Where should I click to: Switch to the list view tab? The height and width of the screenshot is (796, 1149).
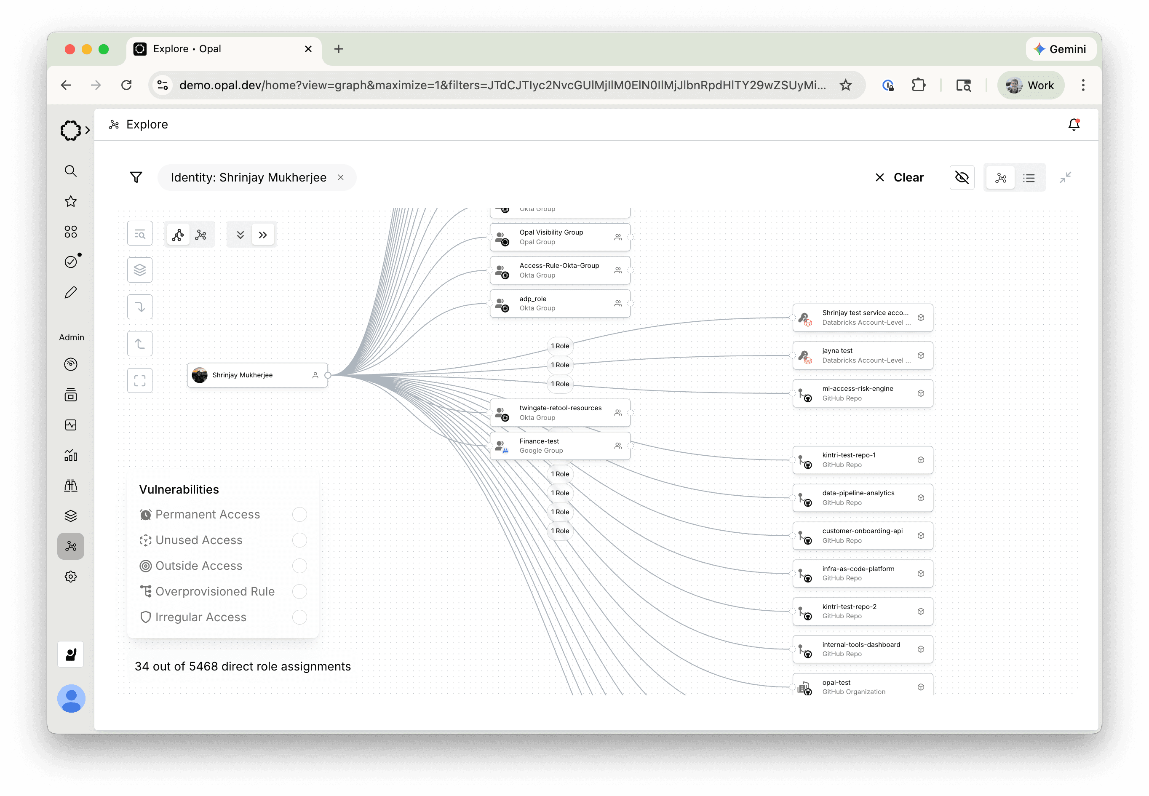(1029, 178)
